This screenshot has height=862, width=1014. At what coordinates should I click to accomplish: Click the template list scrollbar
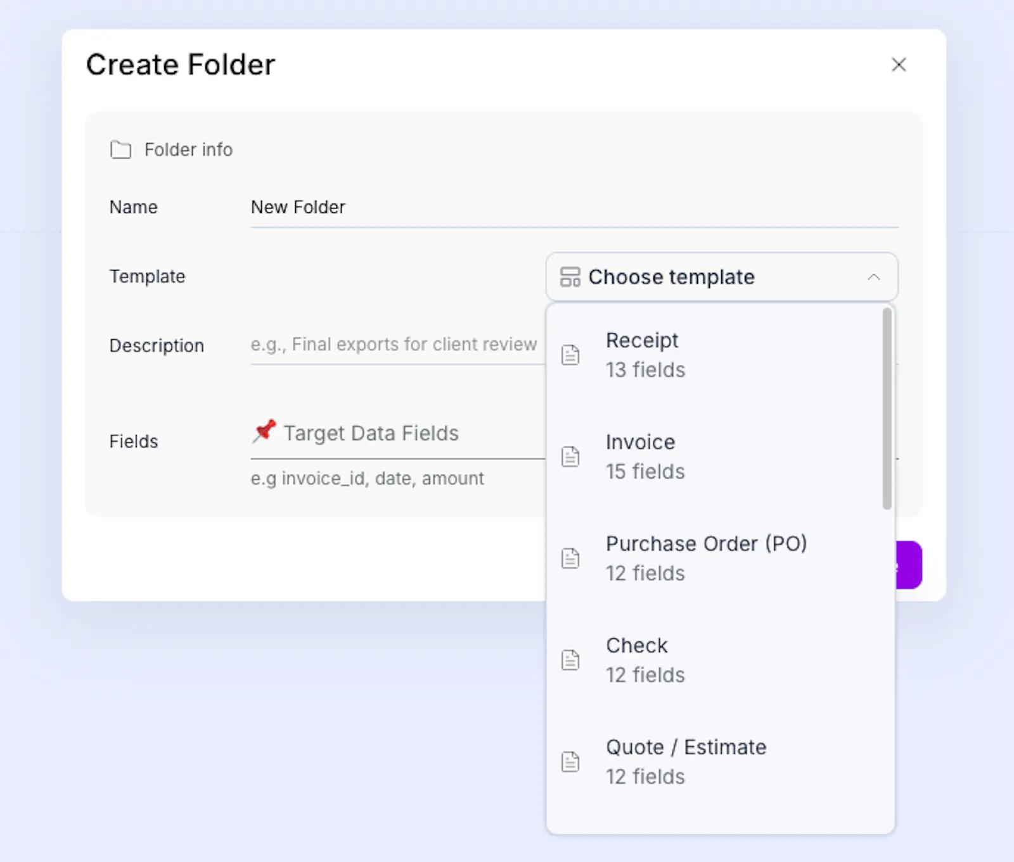point(887,409)
